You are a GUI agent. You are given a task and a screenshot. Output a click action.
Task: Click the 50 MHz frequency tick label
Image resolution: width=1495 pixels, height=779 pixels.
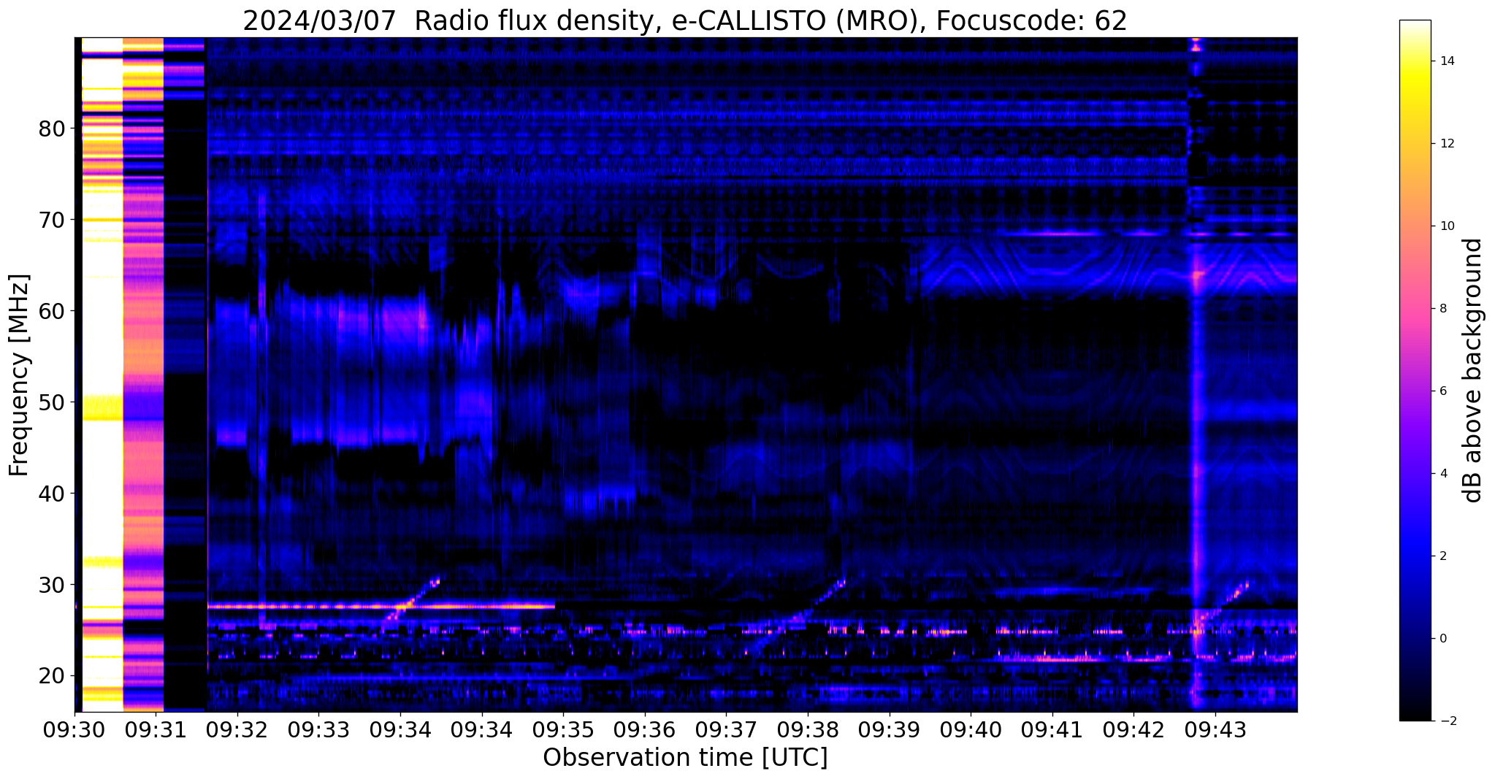pos(52,403)
